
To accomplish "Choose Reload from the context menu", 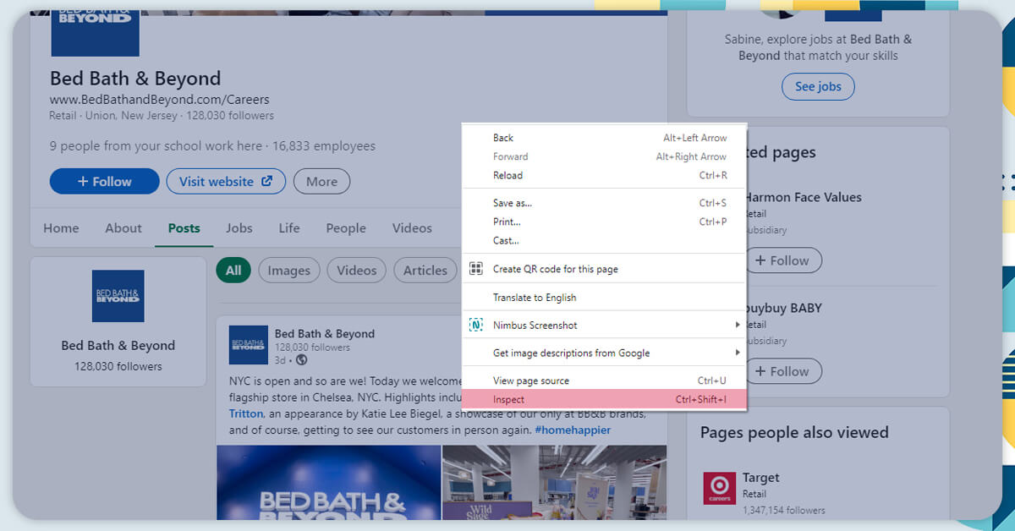I will pos(604,175).
